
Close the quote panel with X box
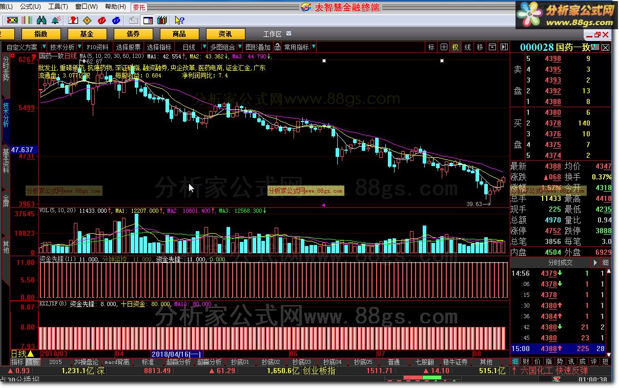click(606, 47)
